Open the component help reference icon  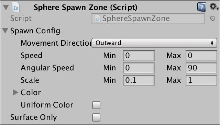click(202, 7)
